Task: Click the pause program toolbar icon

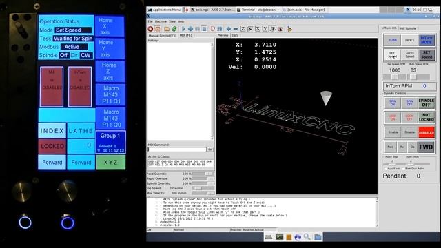Action: [x=198, y=29]
